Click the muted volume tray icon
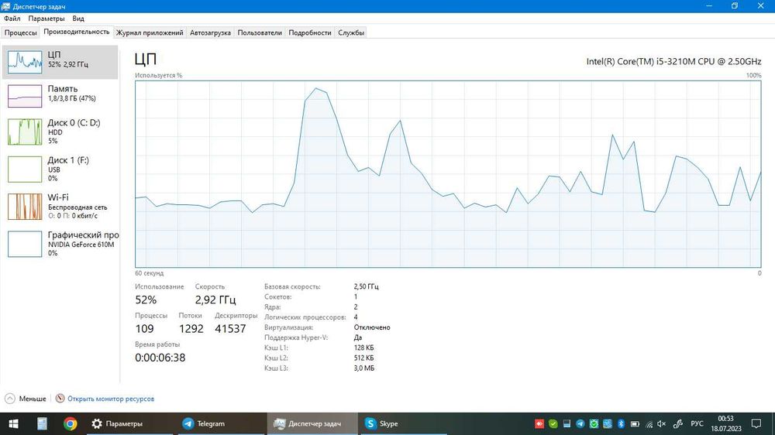Screen dimensions: 775x435 click(661, 423)
